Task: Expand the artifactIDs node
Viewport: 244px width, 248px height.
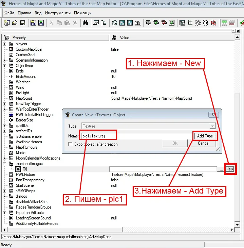Action: (x=4, y=131)
